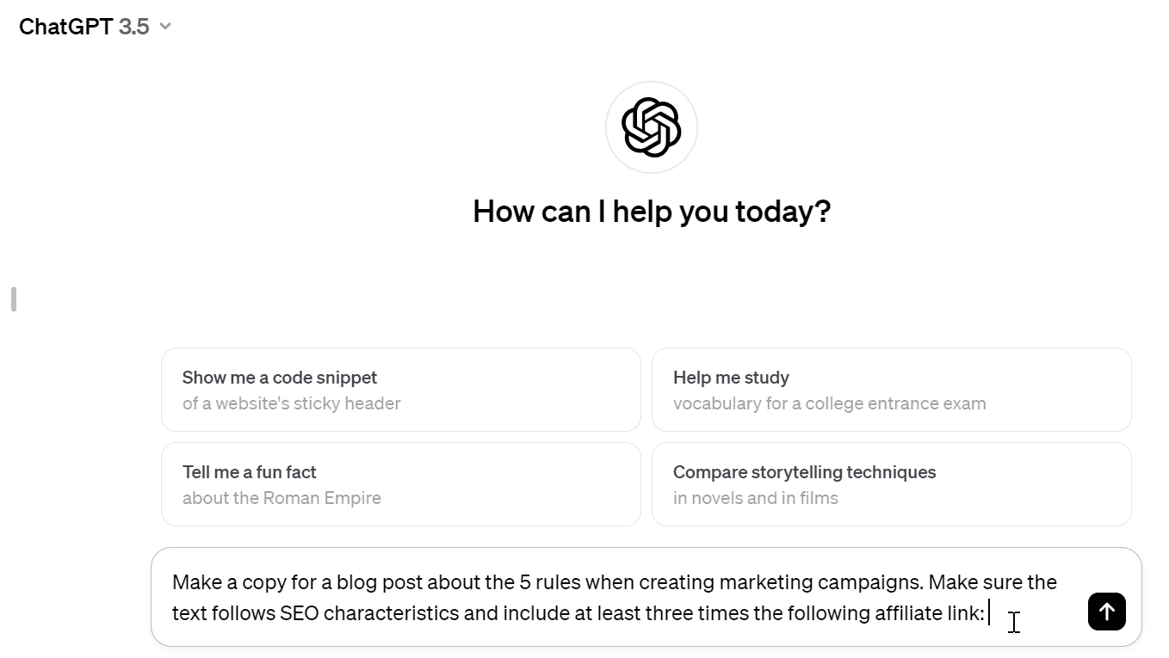The width and height of the screenshot is (1169, 658).
Task: Click the 'about the Roman Empire' subtitle
Action: point(281,498)
